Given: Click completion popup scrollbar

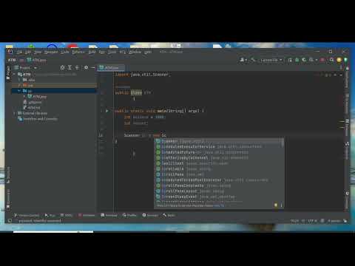Looking at the screenshot, I should (x=283, y=143).
